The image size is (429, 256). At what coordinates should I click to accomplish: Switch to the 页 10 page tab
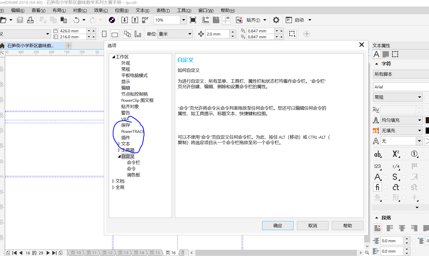pyautogui.click(x=76, y=253)
